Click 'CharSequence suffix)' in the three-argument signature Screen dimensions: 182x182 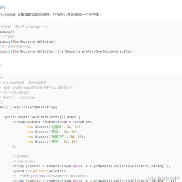[x=114, y=51]
